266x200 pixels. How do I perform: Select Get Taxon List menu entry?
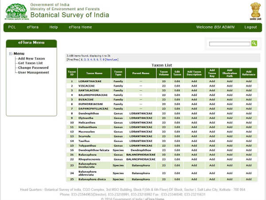click(x=30, y=63)
